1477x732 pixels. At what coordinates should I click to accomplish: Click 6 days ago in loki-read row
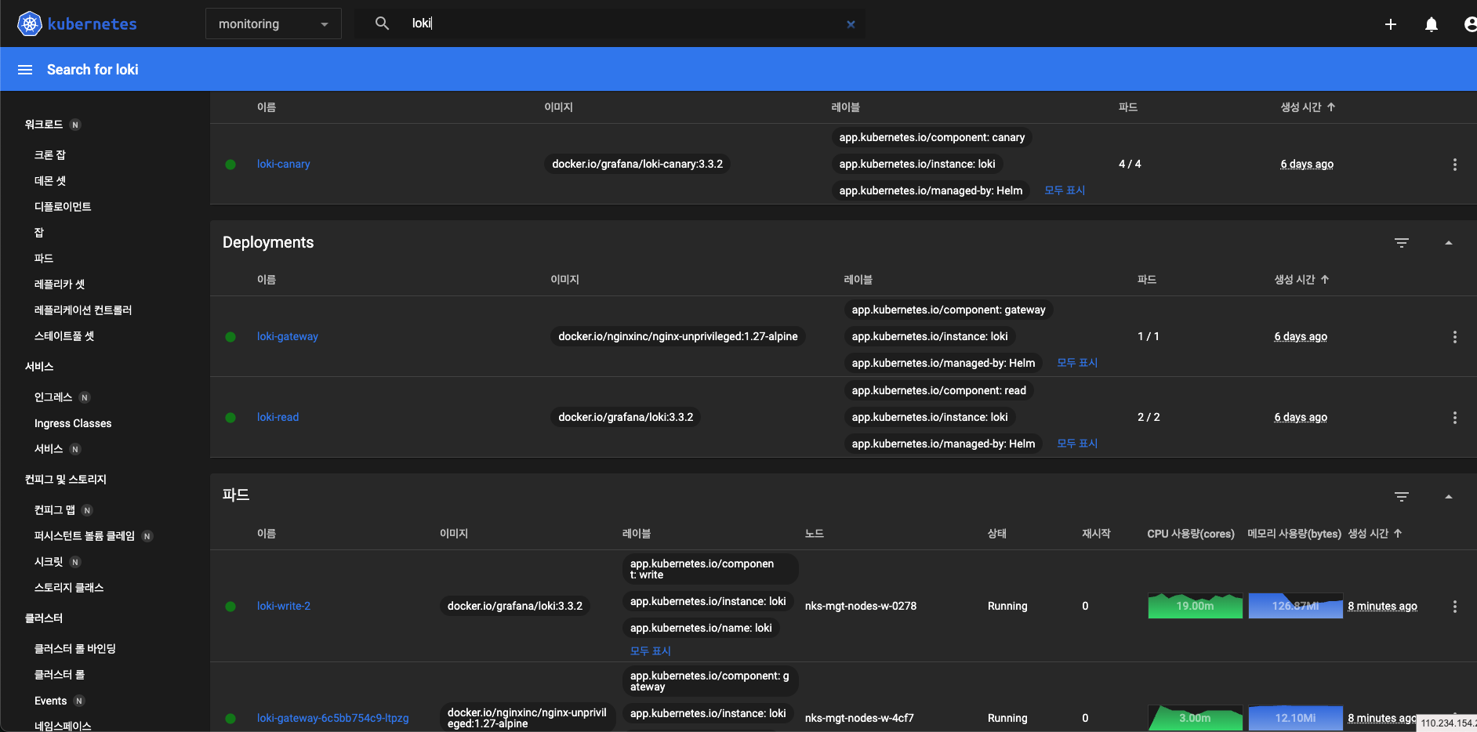click(x=1301, y=417)
